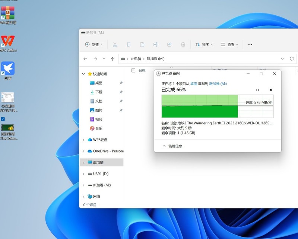Image resolution: width=298 pixels, height=239 pixels.
Task: Click the Delete icon in the toolbar
Action: [183, 44]
